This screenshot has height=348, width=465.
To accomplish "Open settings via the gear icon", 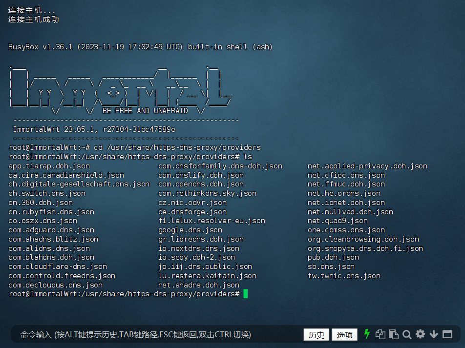I will [x=420, y=334].
